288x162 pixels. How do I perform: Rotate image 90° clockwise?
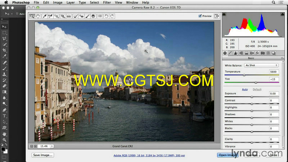pyautogui.click(x=112, y=16)
